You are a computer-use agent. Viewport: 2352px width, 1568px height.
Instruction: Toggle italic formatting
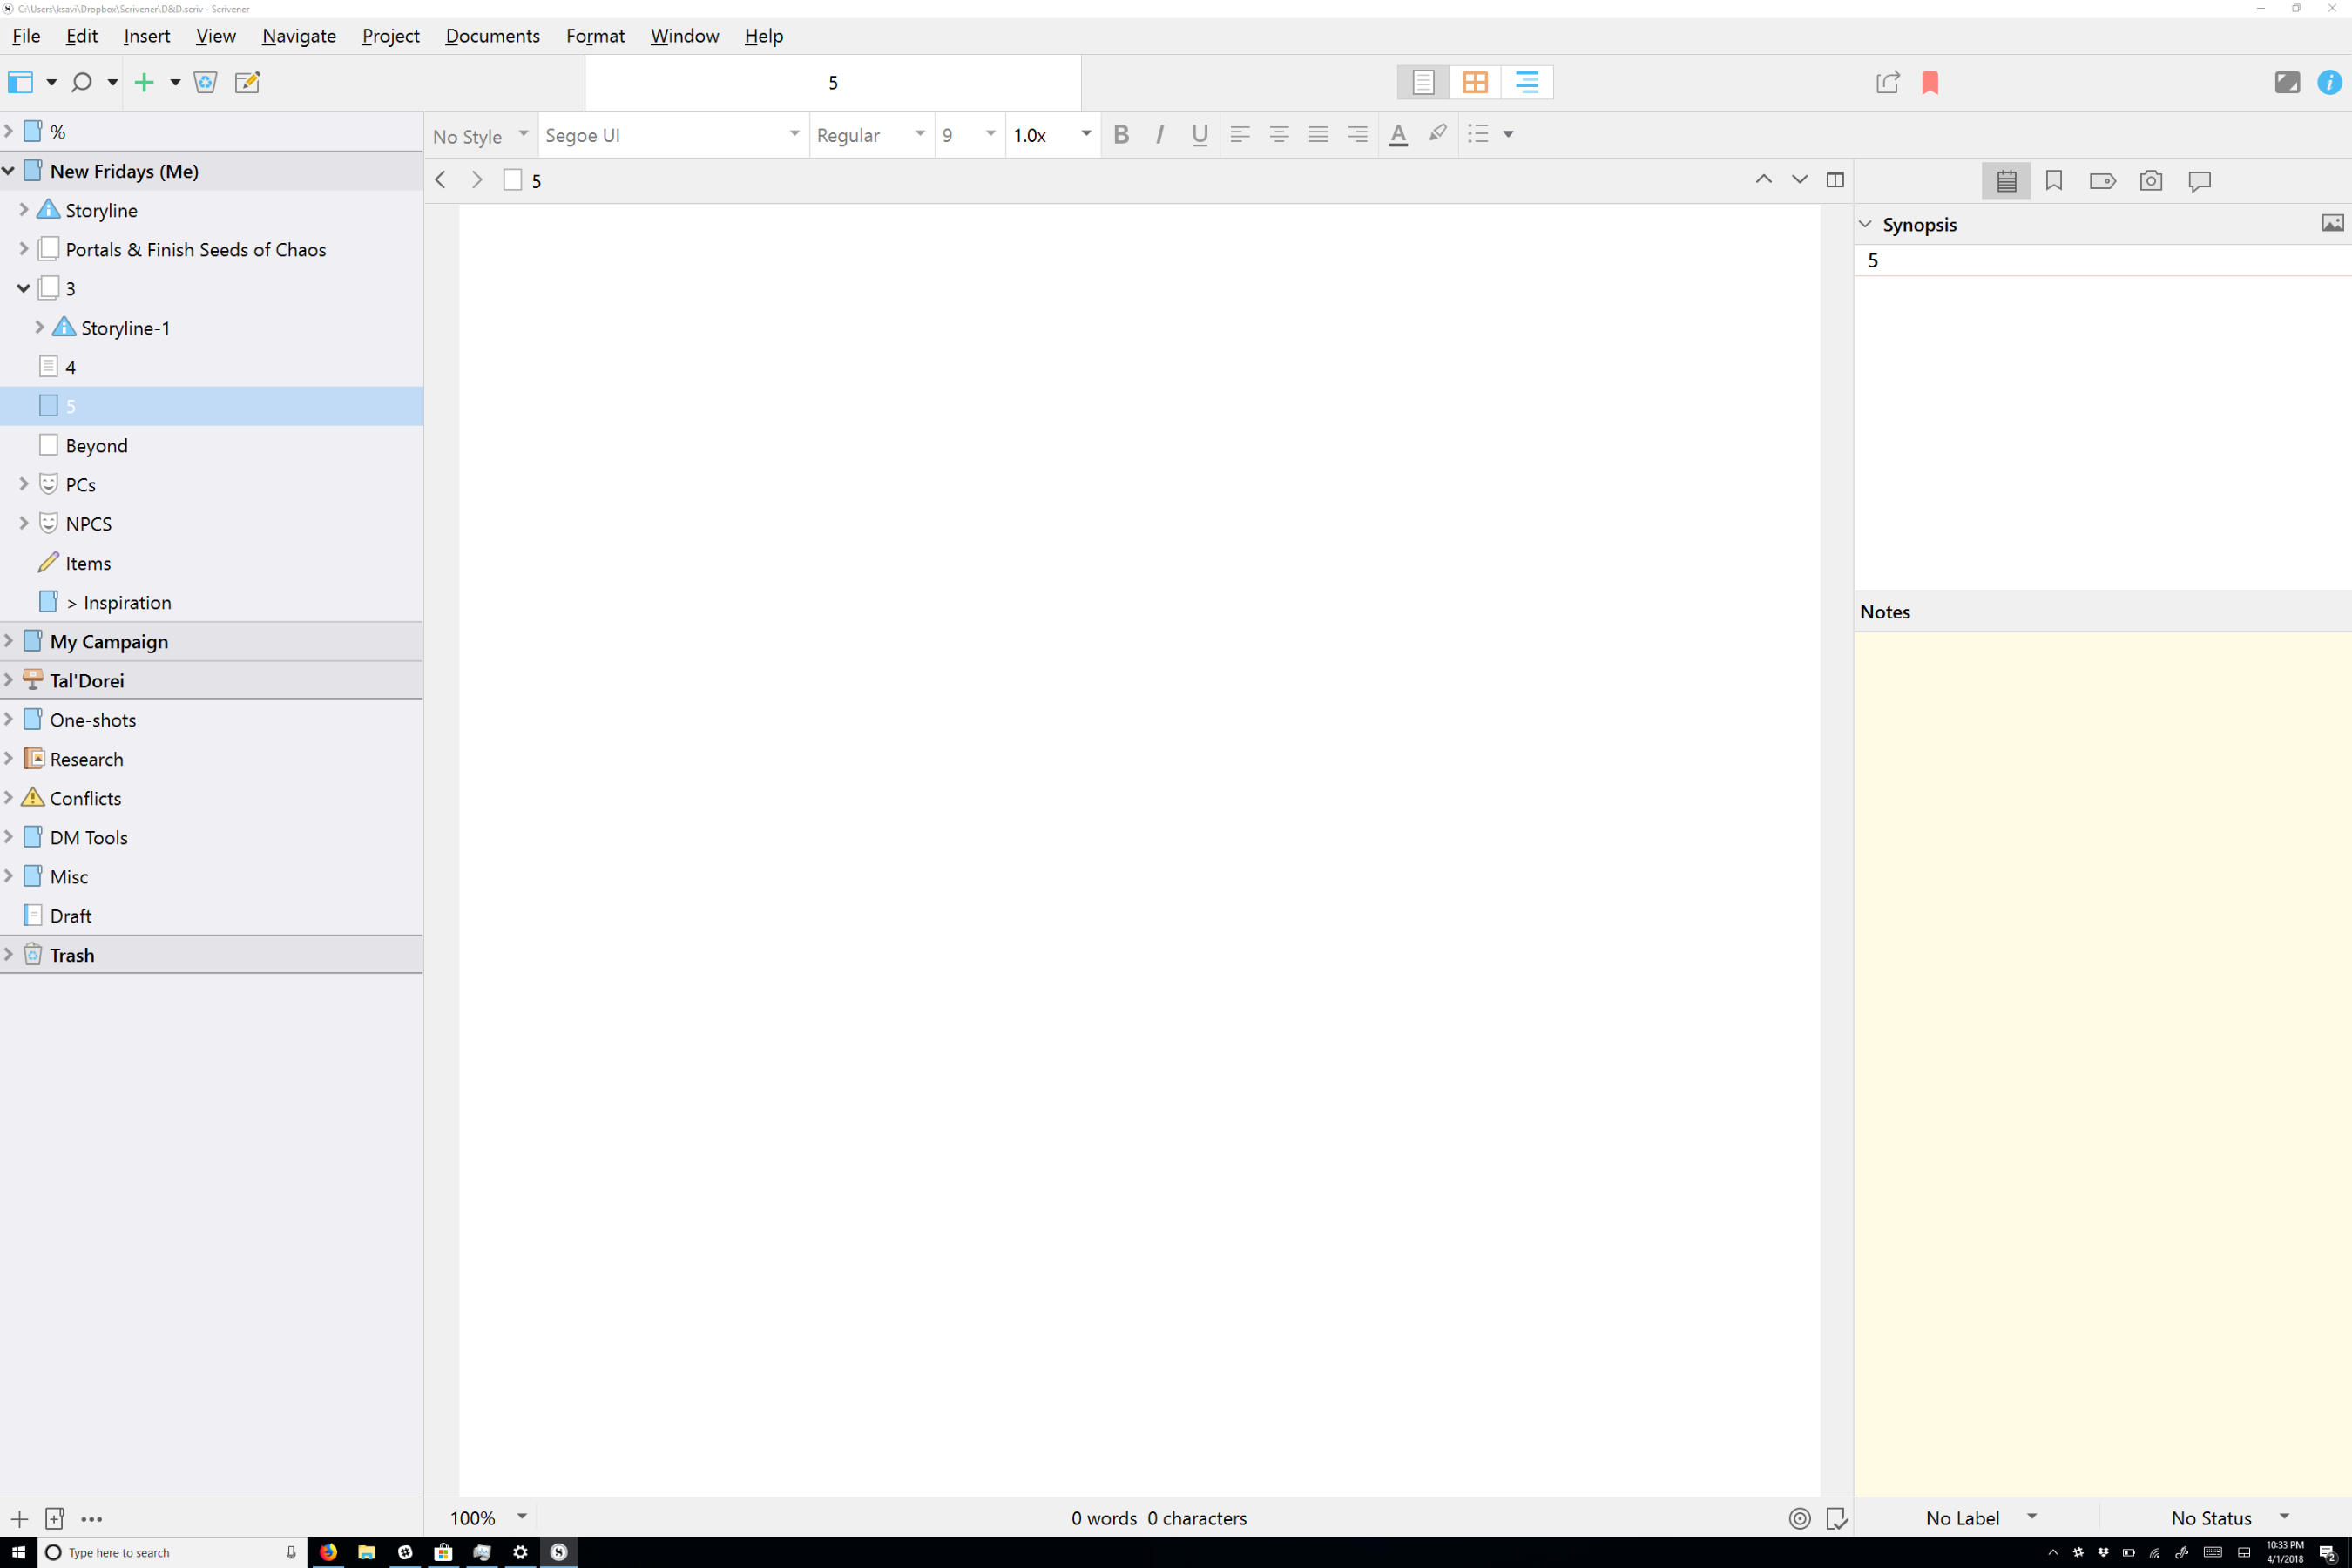coord(1160,134)
